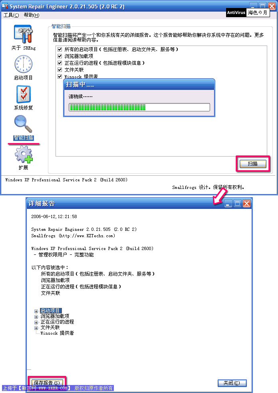Screen dimensions: 278x393
Task: Click the 扫描 button
Action: (253, 164)
